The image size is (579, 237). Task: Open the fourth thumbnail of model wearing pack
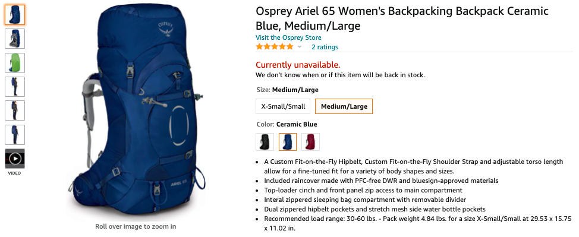click(15, 87)
